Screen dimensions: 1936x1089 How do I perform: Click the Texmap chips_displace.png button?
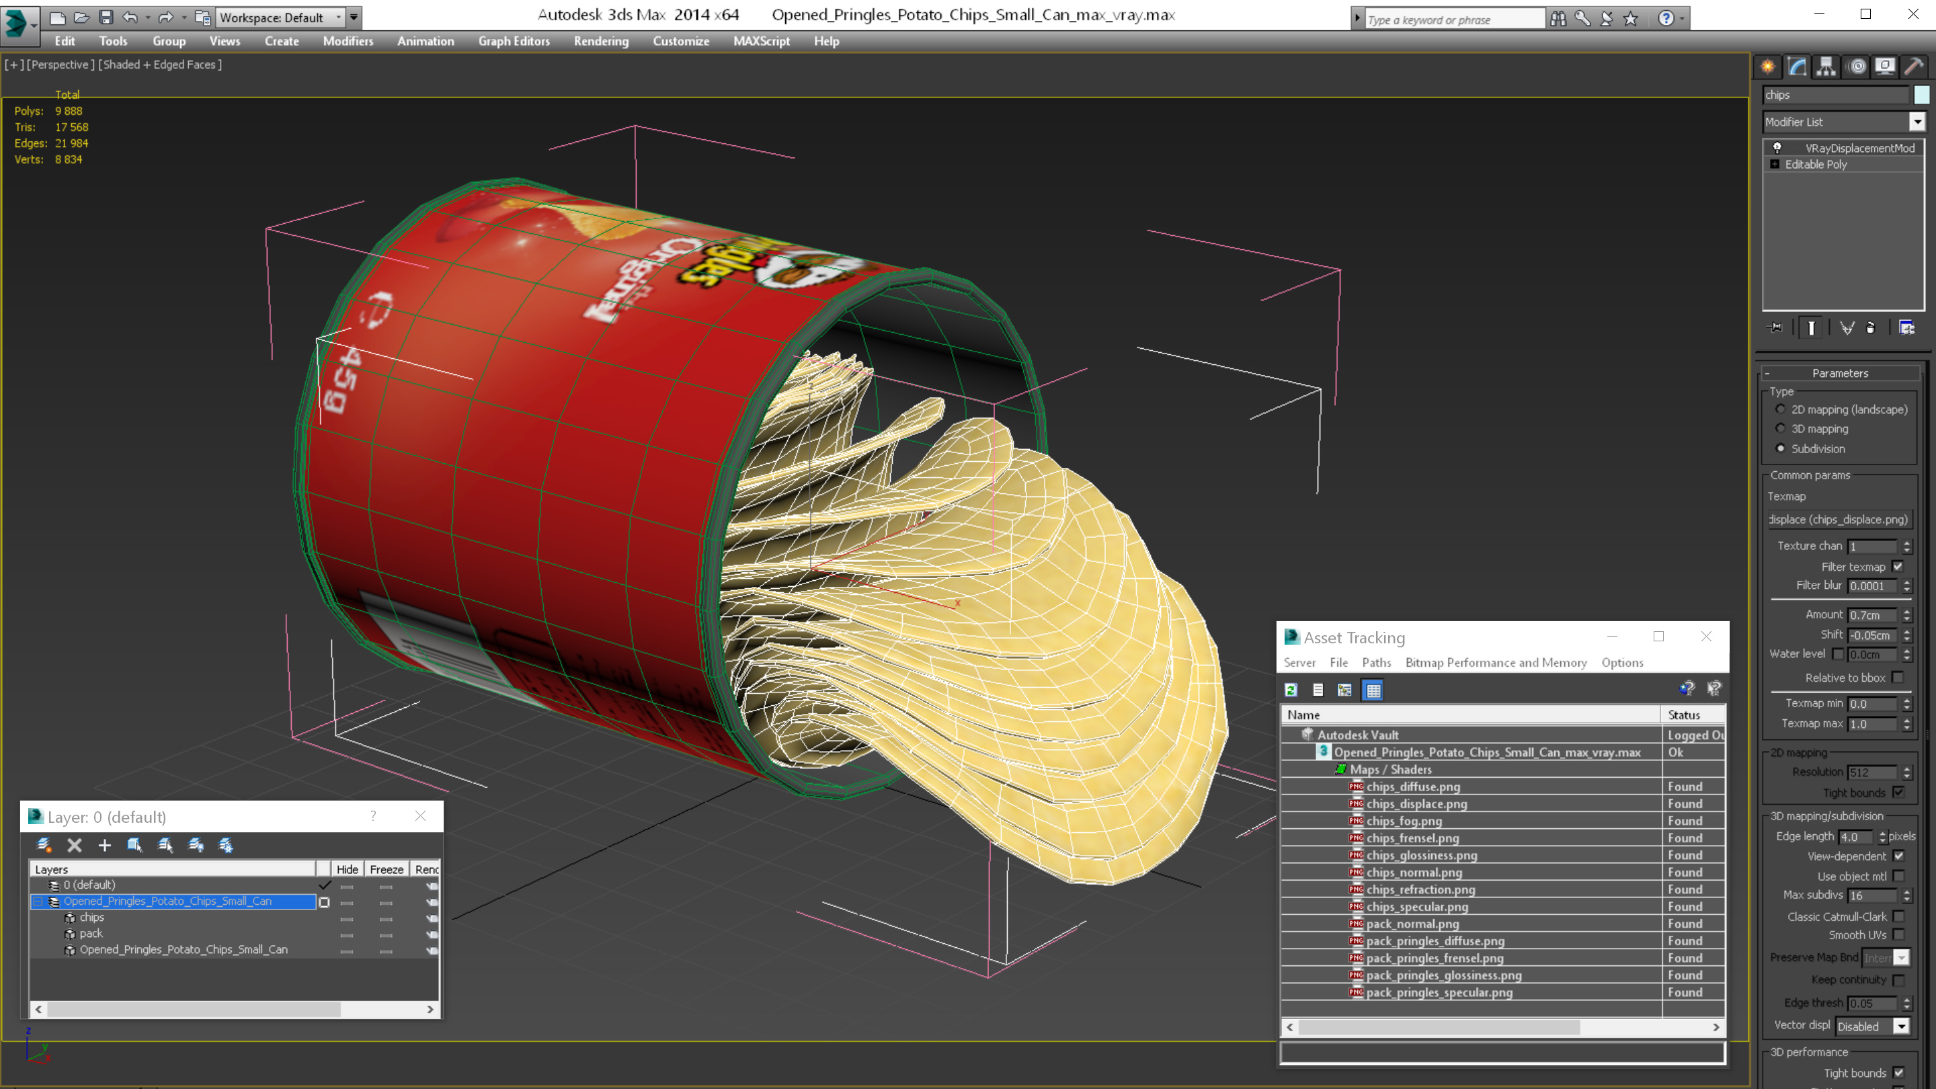click(x=1839, y=520)
